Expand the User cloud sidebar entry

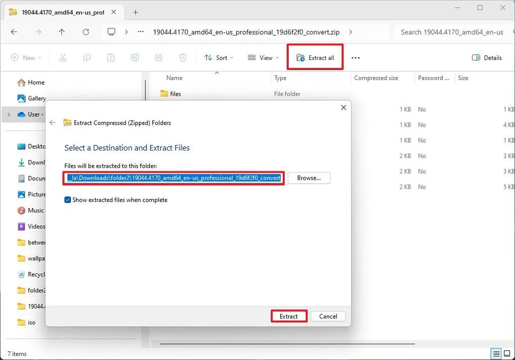click(x=8, y=114)
